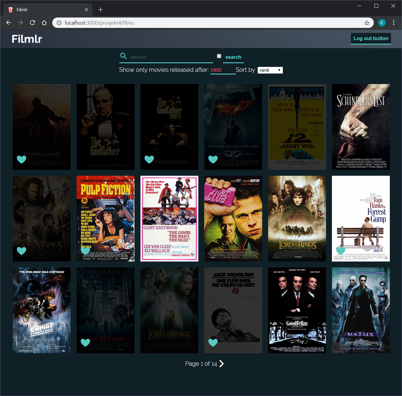Click the search magnifier icon

coord(123,56)
